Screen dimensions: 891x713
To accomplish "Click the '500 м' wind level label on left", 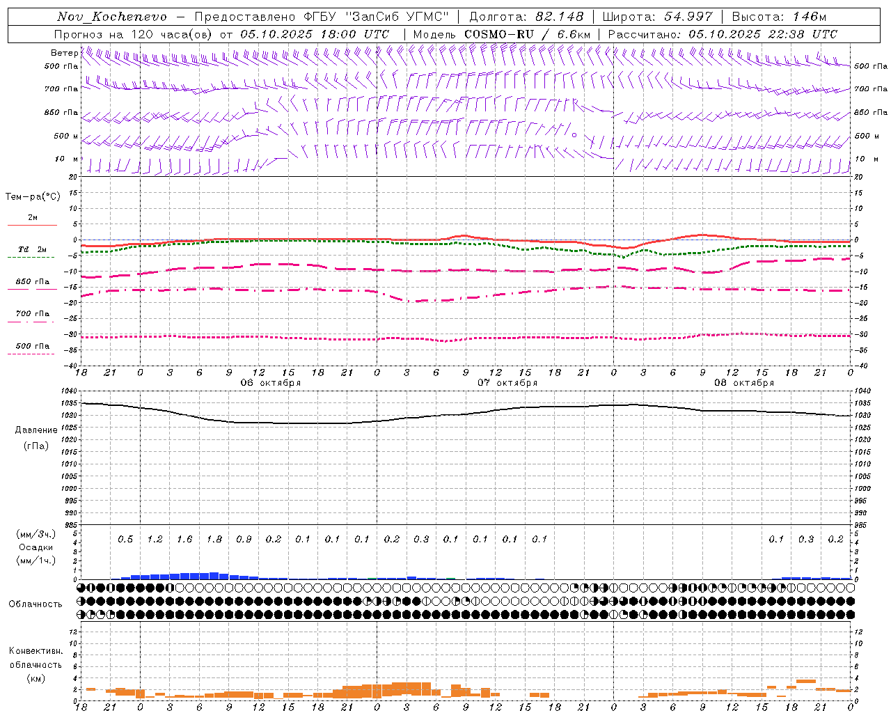I will (x=66, y=136).
